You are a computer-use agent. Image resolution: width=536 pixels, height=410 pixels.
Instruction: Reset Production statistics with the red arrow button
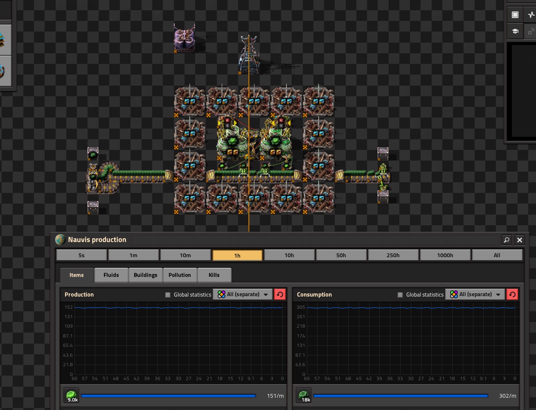click(280, 294)
